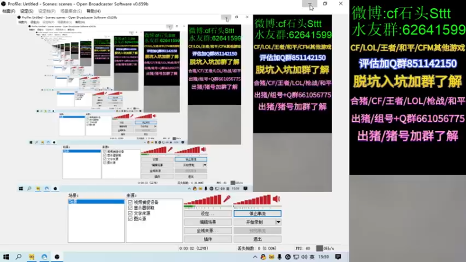The height and width of the screenshot is (262, 466).
Task: Click the greyed-out 预览串流 button
Action: click(x=257, y=231)
